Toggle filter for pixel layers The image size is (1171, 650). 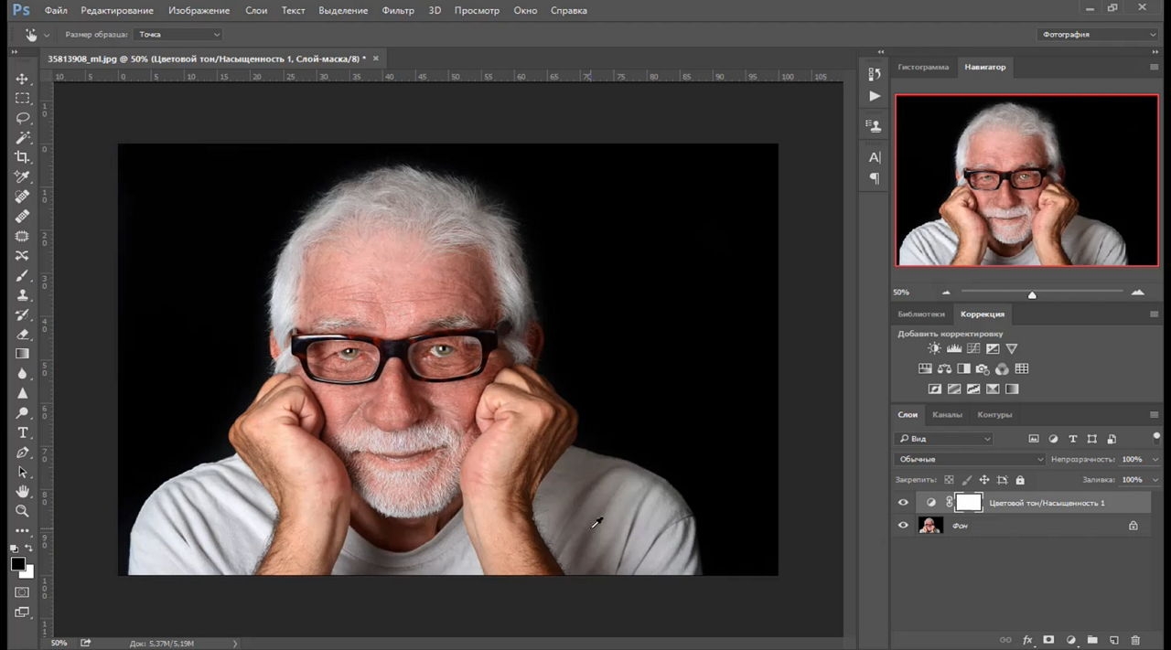[x=1034, y=439]
